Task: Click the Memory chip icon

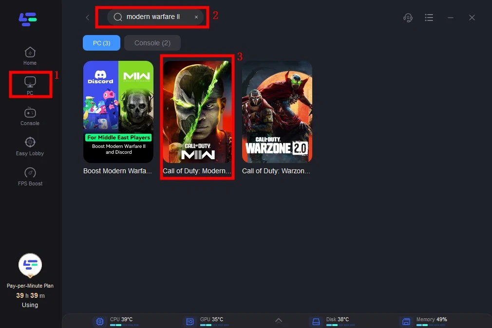Action: pos(406,322)
